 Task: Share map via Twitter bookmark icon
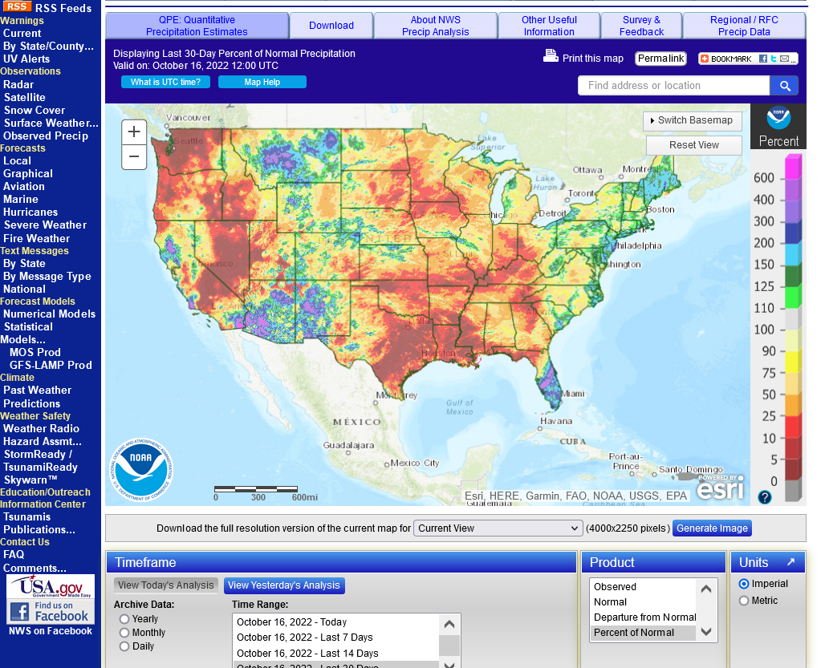[x=774, y=59]
